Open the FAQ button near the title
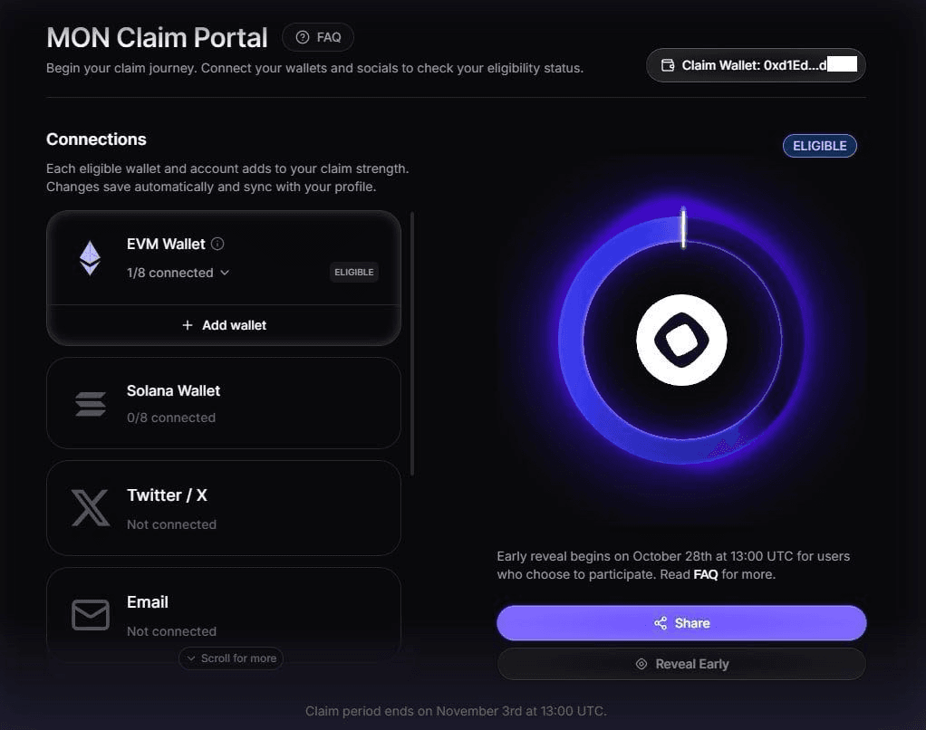 coord(318,37)
